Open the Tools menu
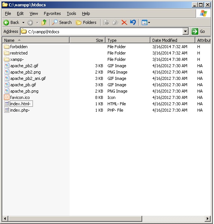This screenshot has width=214, height=224. pyautogui.click(x=71, y=13)
